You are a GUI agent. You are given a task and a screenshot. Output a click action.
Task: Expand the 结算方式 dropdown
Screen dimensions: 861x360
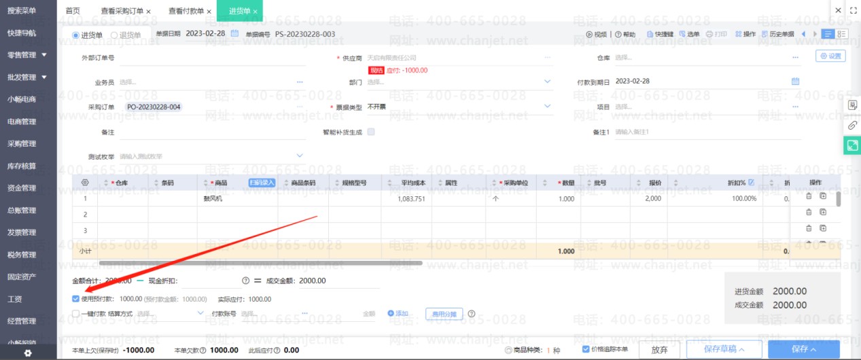(x=200, y=313)
